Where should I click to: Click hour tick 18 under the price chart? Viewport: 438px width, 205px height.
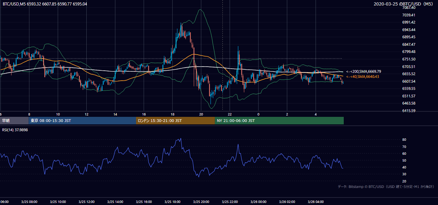(x=172, y=114)
